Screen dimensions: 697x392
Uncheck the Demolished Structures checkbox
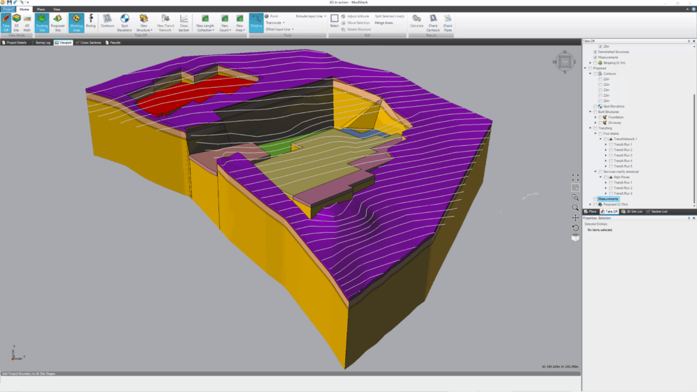coord(595,52)
